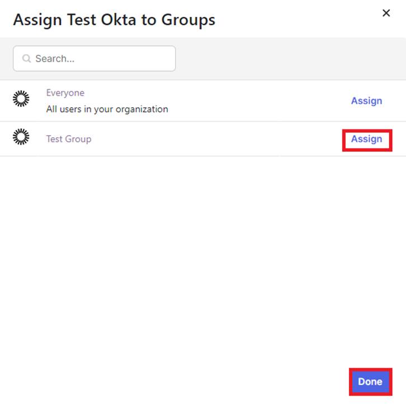Click "All users in your organization" description
406x404 pixels.
pyautogui.click(x=107, y=109)
